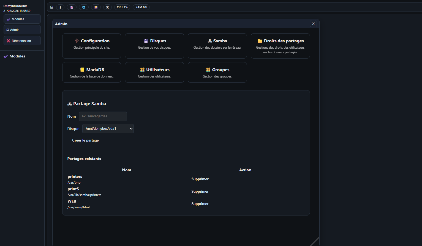Delete the WEB share with Supprimer
This screenshot has height=246, width=422.
200,204
